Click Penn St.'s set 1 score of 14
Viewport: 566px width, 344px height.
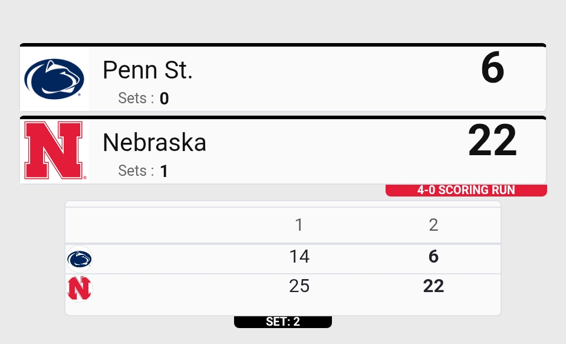pos(299,257)
